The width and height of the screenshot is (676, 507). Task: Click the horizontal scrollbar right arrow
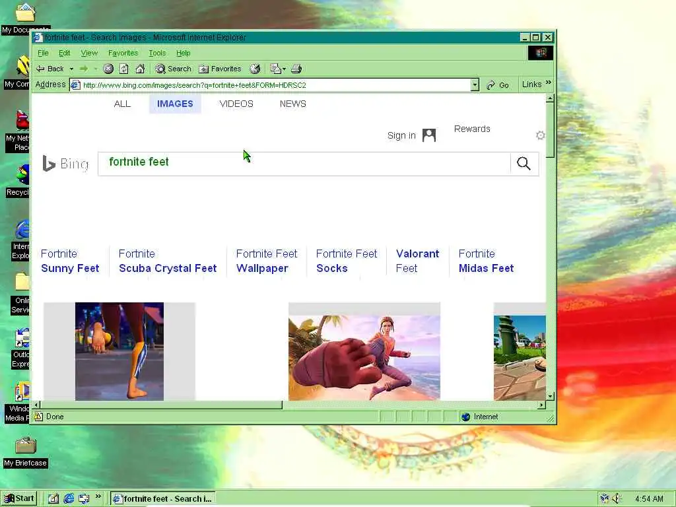click(x=541, y=405)
